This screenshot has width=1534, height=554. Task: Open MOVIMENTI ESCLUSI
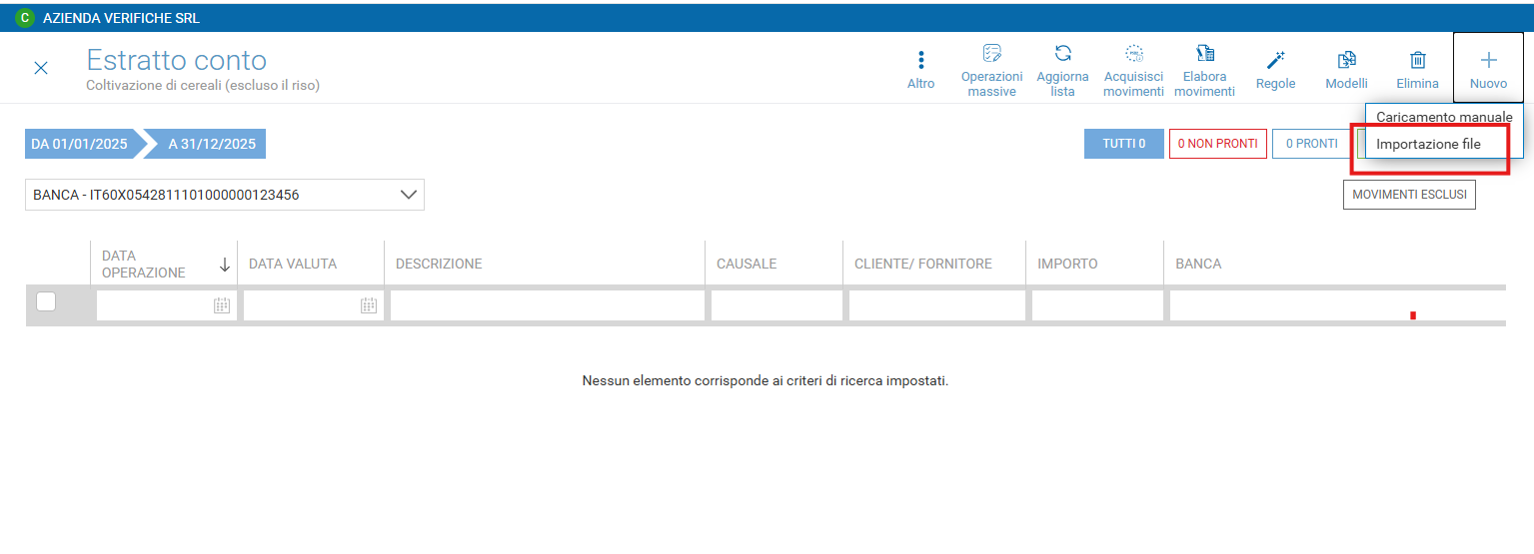(1409, 195)
